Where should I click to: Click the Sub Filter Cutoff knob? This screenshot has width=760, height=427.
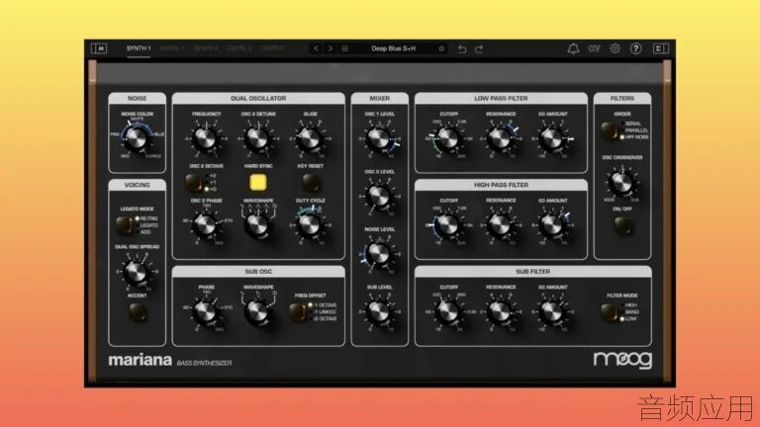tap(448, 312)
